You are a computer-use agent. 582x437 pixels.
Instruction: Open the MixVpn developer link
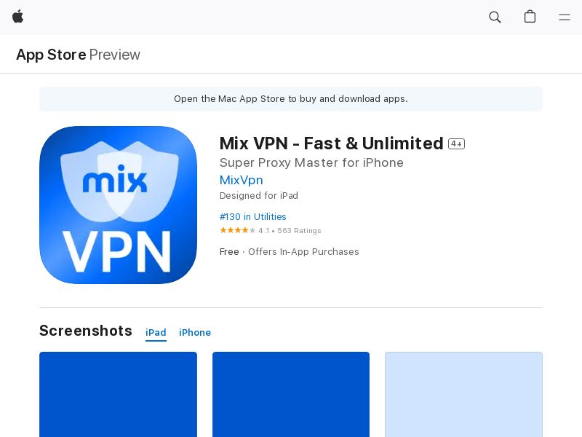click(x=241, y=180)
